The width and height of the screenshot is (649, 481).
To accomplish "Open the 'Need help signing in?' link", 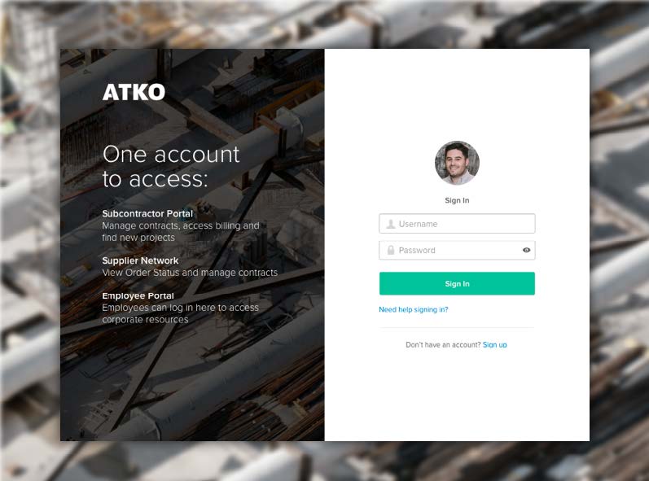I will 414,309.
